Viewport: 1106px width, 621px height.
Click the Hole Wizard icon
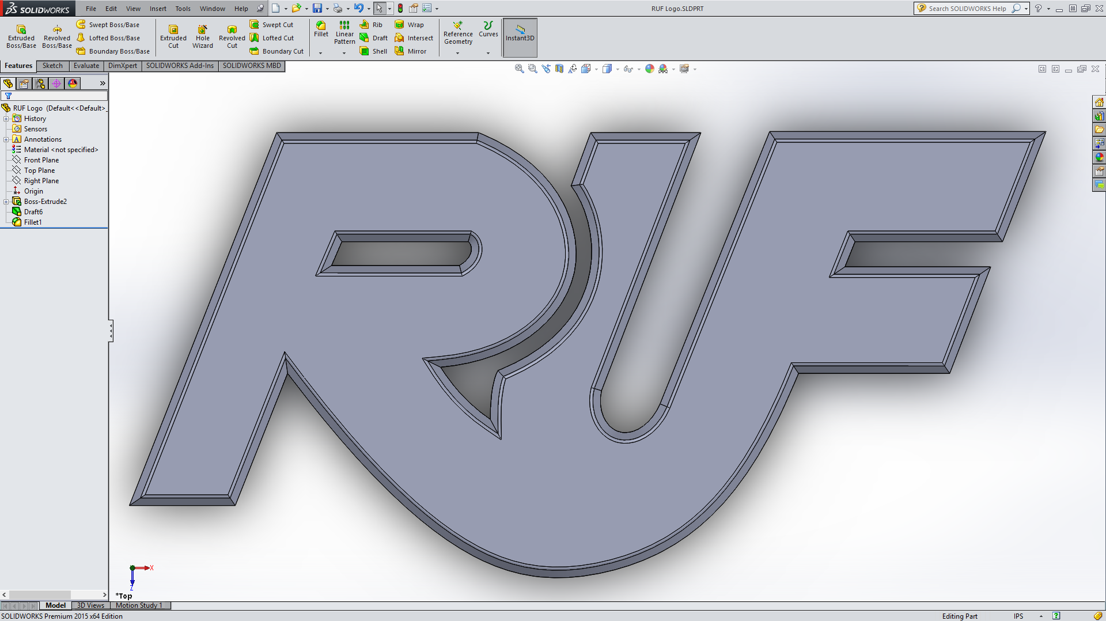(202, 36)
